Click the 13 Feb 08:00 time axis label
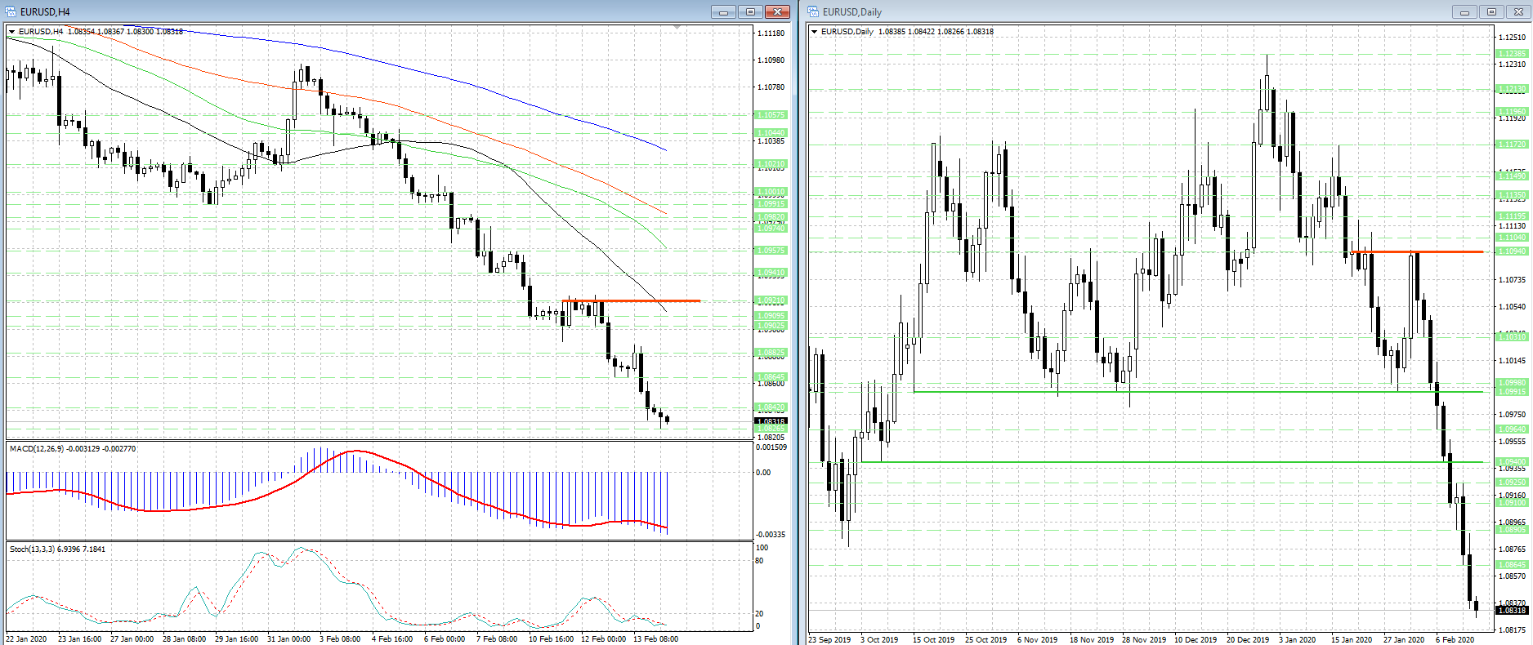The height and width of the screenshot is (645, 1533). pos(655,638)
